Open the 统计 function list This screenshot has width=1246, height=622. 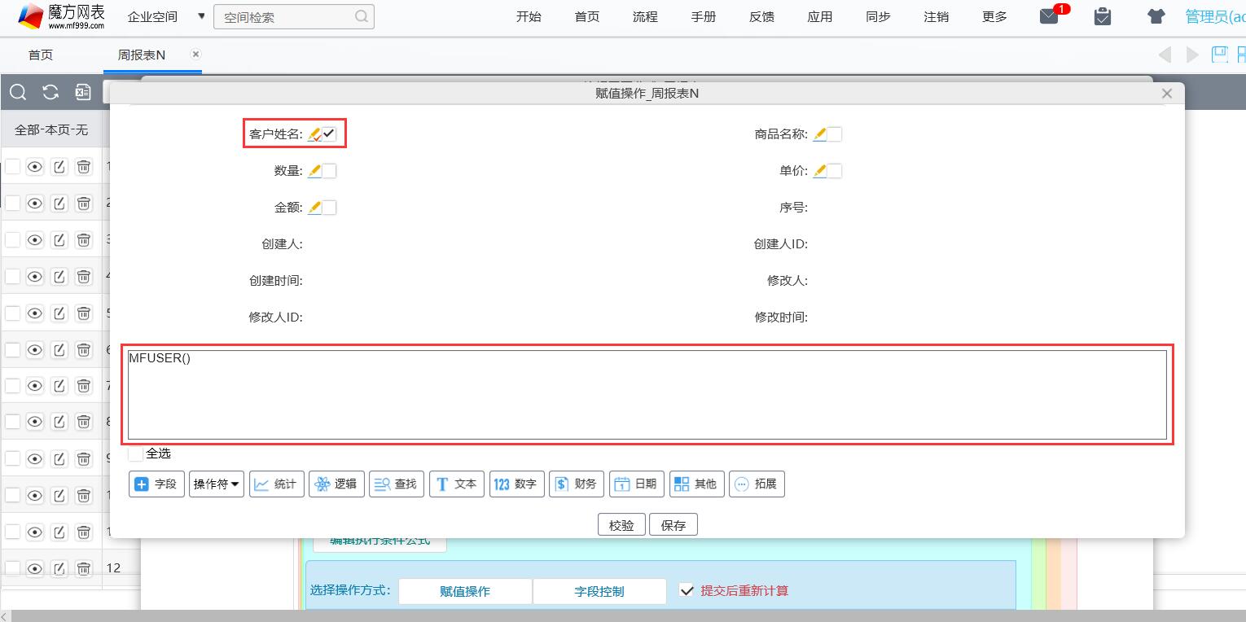(276, 484)
